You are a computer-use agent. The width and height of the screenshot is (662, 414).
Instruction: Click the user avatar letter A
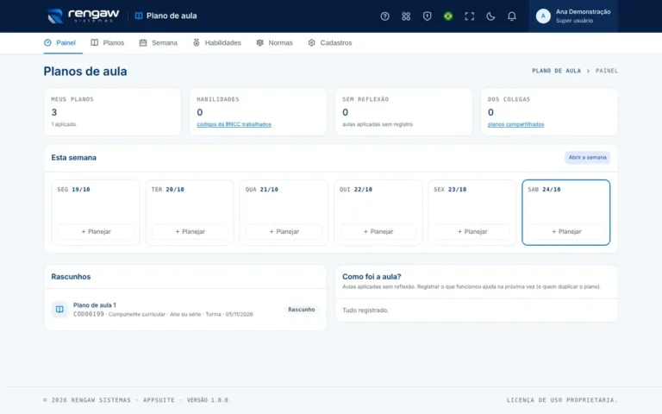pos(543,16)
